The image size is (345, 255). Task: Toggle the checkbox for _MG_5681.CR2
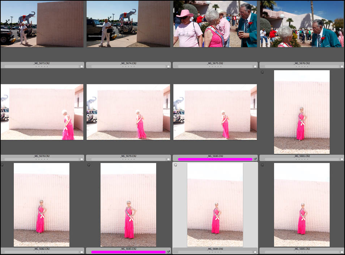point(342,159)
